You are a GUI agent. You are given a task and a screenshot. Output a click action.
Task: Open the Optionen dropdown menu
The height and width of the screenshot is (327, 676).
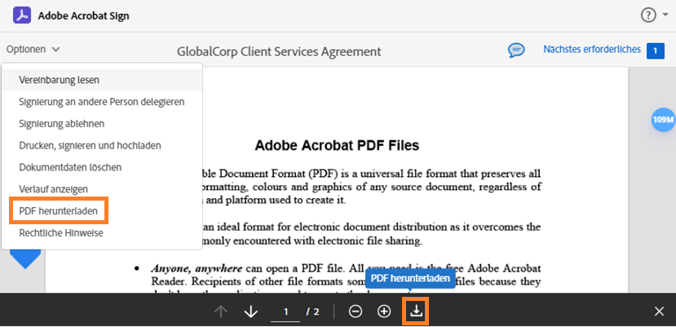point(33,49)
